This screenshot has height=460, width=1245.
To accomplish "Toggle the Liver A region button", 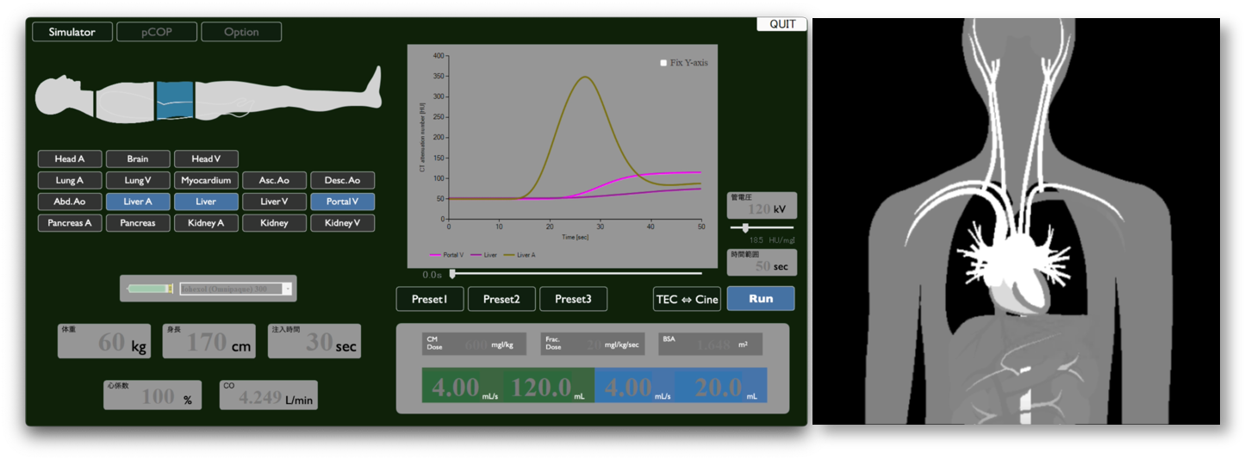I will [138, 202].
